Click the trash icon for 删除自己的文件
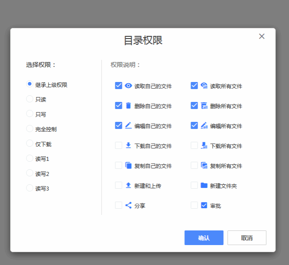The height and width of the screenshot is (265, 289). tap(128, 105)
